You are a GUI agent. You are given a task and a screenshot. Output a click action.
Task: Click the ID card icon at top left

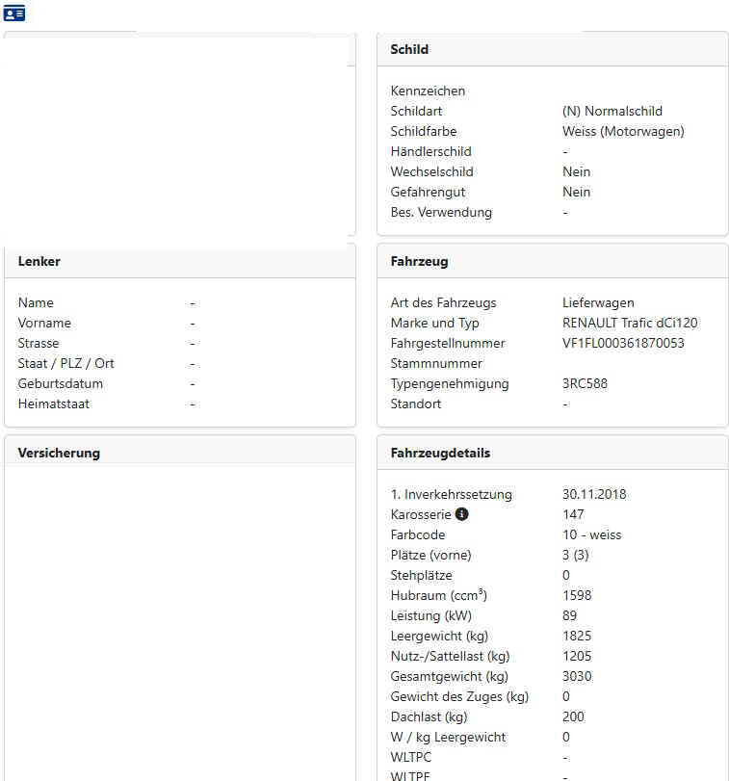pyautogui.click(x=13, y=13)
